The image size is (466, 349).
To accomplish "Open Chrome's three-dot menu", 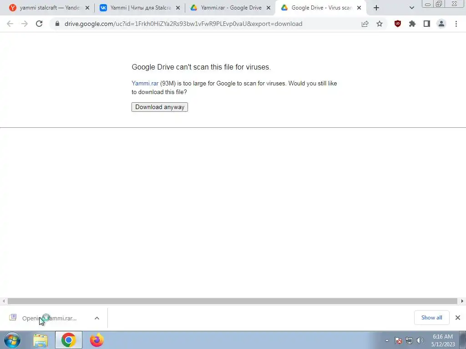I will point(456,24).
